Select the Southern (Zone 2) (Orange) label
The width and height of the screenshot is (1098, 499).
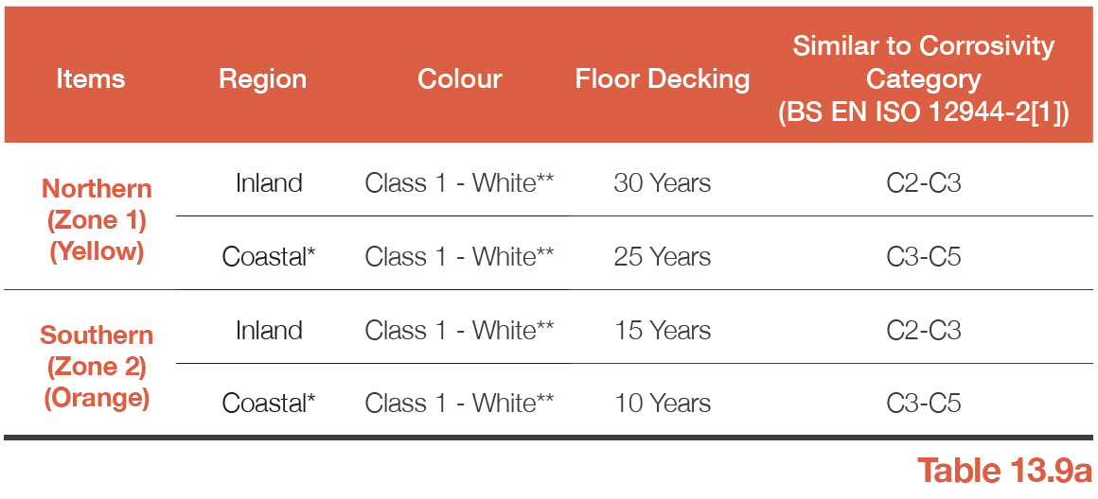point(97,366)
